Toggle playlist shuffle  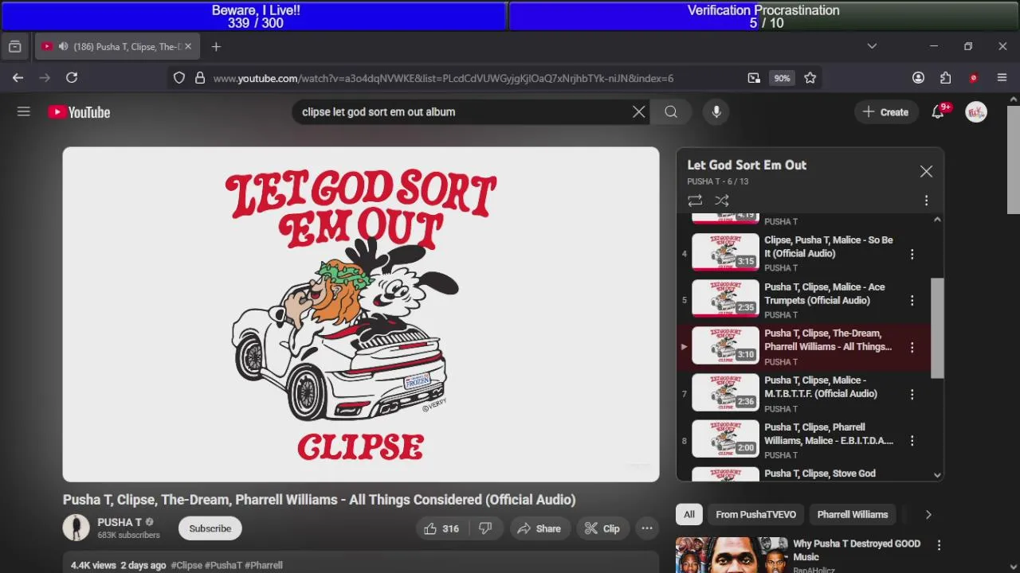tap(722, 201)
